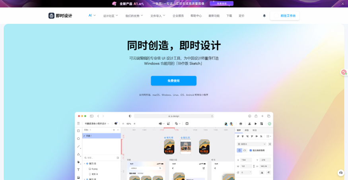Select the Ellipse tool in editor preview
The width and height of the screenshot is (348, 180).
pos(78,139)
